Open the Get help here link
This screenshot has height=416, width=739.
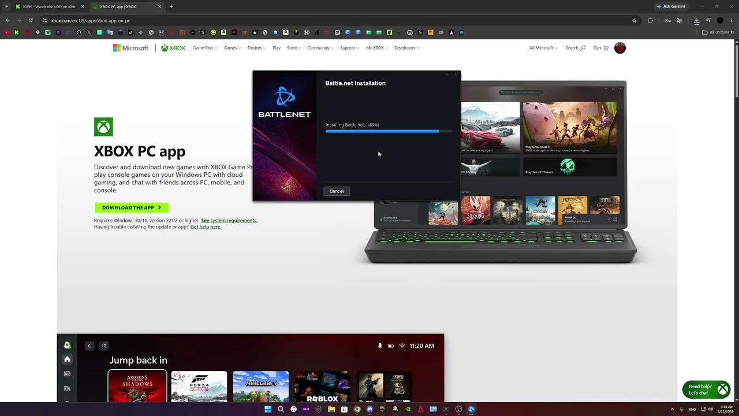tap(206, 227)
